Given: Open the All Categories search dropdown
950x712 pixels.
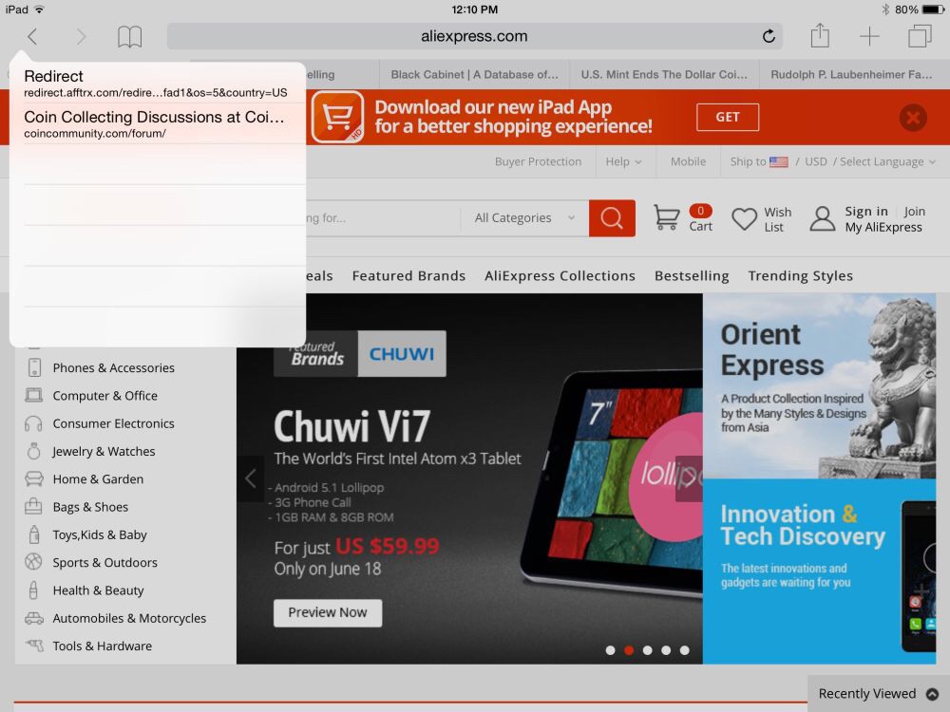Looking at the screenshot, I should click(x=524, y=218).
